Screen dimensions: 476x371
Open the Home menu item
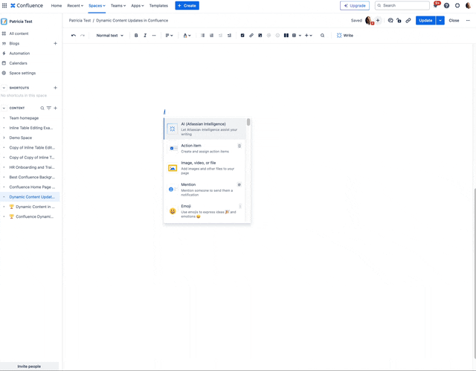point(57,5)
